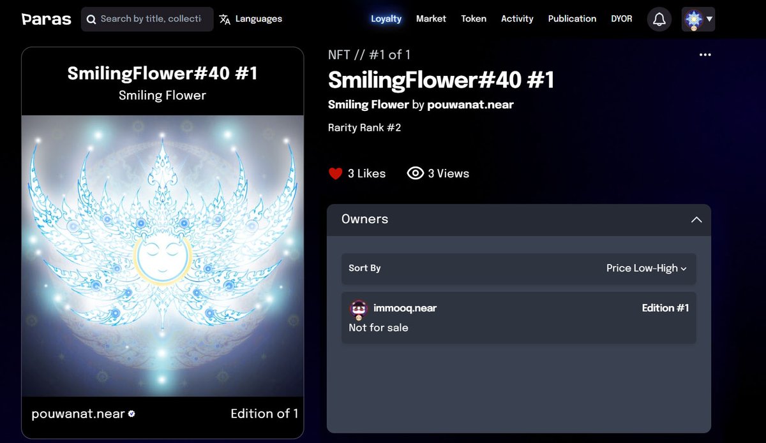Select the Loyalty navigation item
Screen dimensions: 766x443
386,18
